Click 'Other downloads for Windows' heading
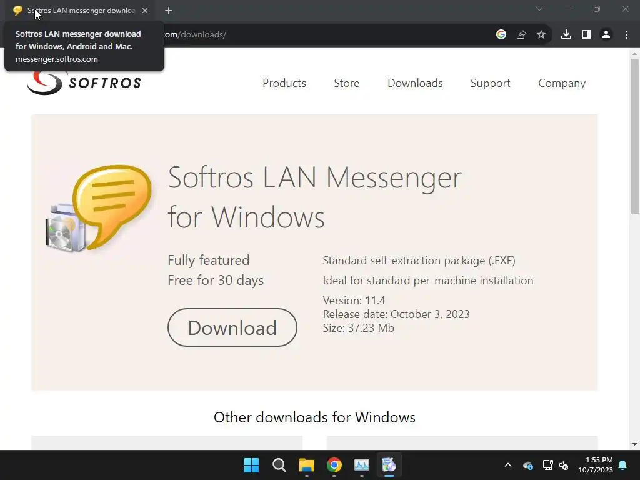The image size is (640, 480). [314, 417]
